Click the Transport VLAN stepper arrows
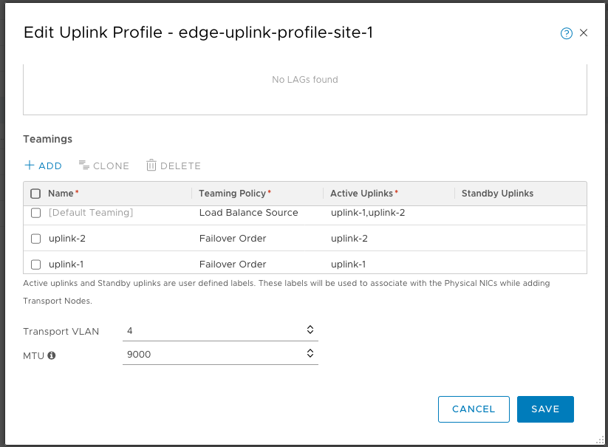The width and height of the screenshot is (608, 447). [x=310, y=330]
